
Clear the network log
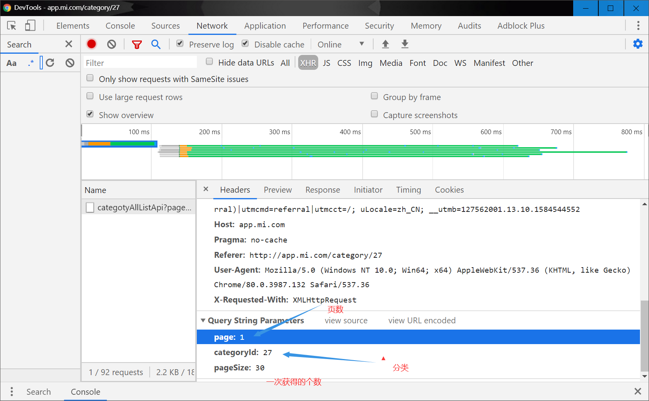pyautogui.click(x=112, y=44)
